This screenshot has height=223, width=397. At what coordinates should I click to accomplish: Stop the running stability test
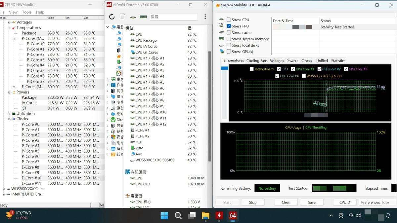tap(253, 202)
